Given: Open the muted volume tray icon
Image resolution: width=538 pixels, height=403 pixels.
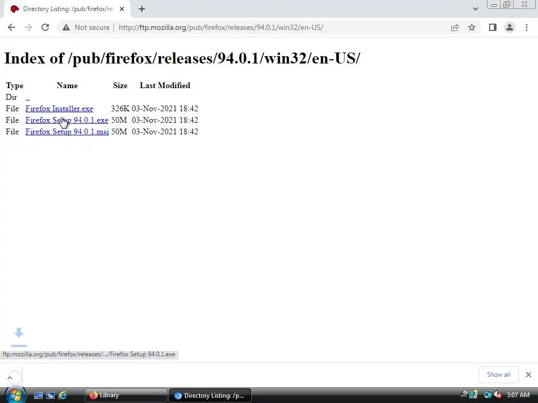Looking at the screenshot, I should [x=498, y=395].
